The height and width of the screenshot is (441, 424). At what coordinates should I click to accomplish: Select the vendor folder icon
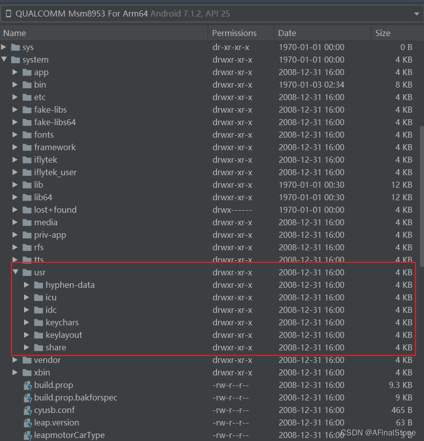coord(27,360)
